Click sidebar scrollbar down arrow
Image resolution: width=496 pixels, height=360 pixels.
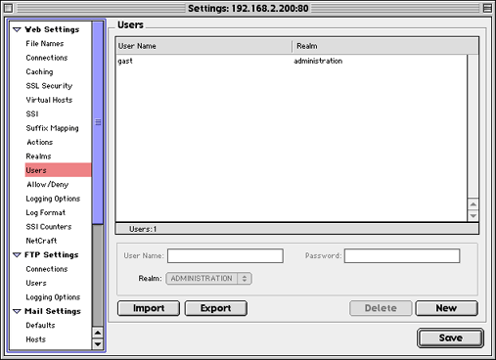[98, 344]
